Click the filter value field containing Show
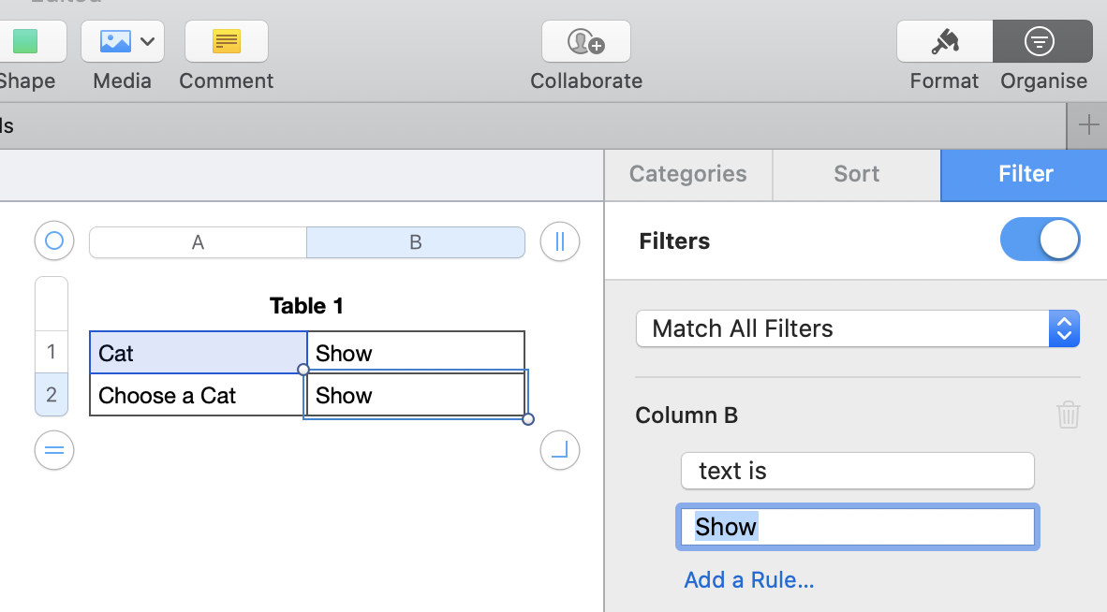The image size is (1107, 612). point(858,527)
